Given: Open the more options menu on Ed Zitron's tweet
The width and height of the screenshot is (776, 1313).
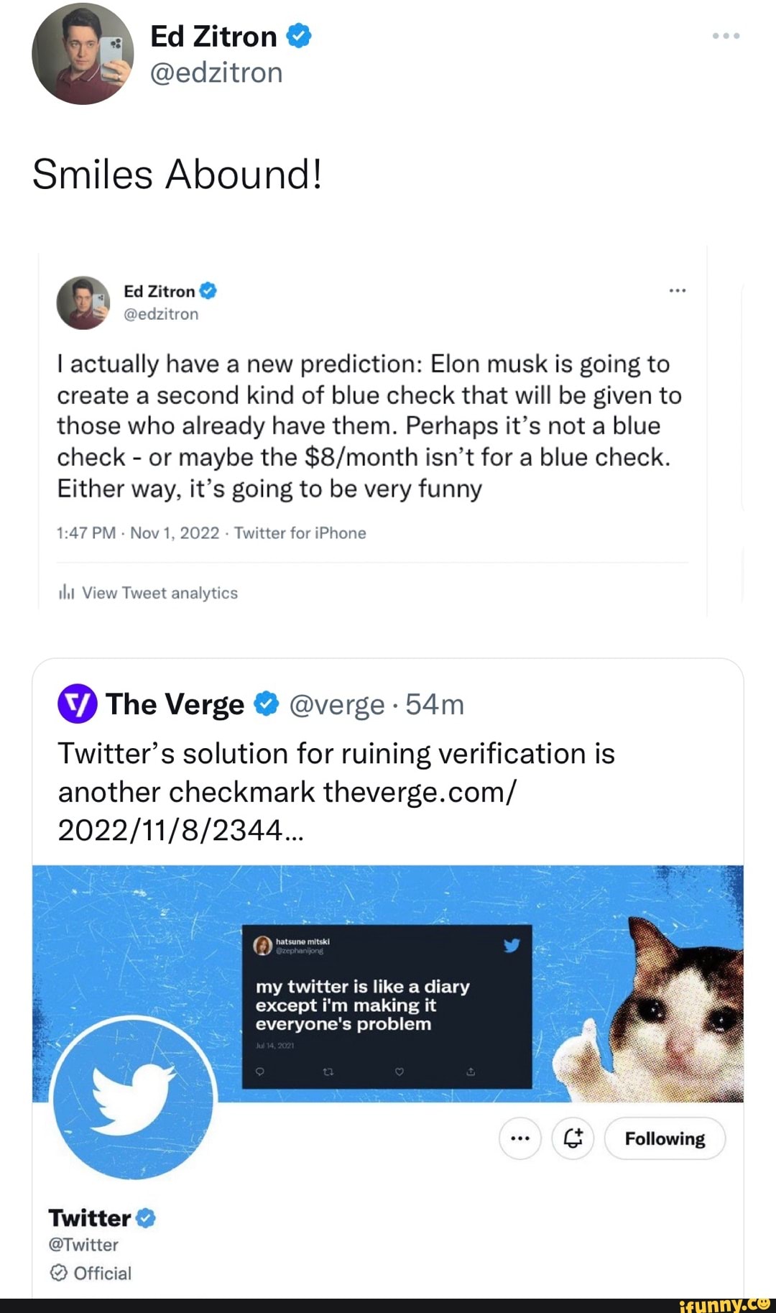Looking at the screenshot, I should point(677,289).
